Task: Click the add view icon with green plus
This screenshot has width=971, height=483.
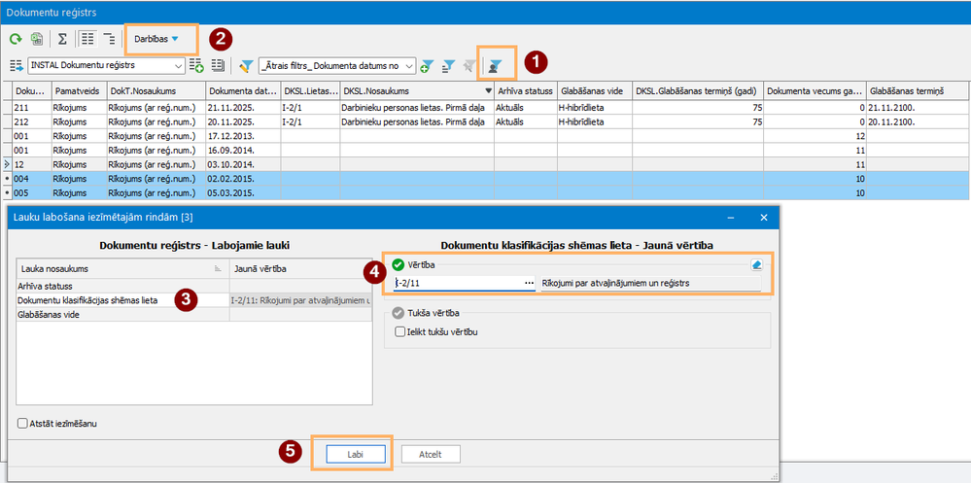Action: pos(196,65)
